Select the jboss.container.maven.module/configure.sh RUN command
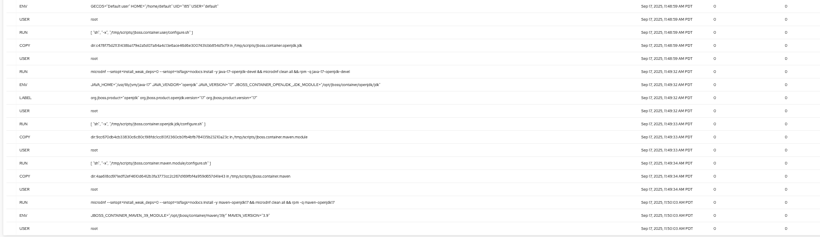The height and width of the screenshot is (237, 820). (151, 163)
